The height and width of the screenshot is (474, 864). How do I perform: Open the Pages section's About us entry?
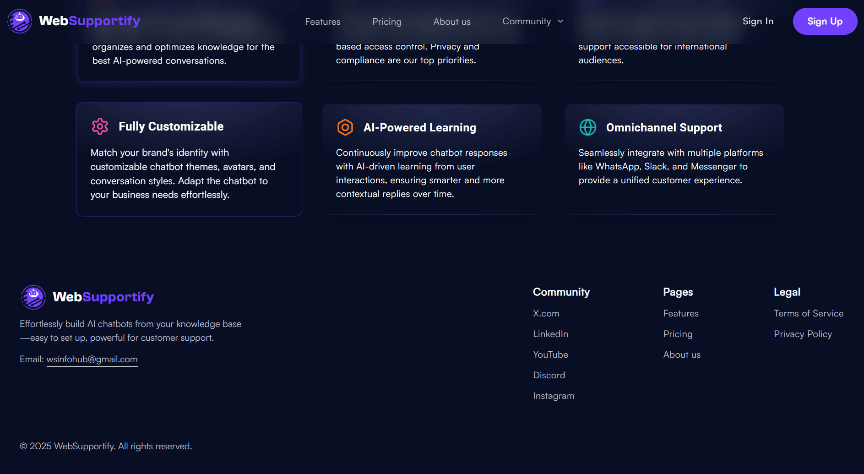(x=682, y=354)
